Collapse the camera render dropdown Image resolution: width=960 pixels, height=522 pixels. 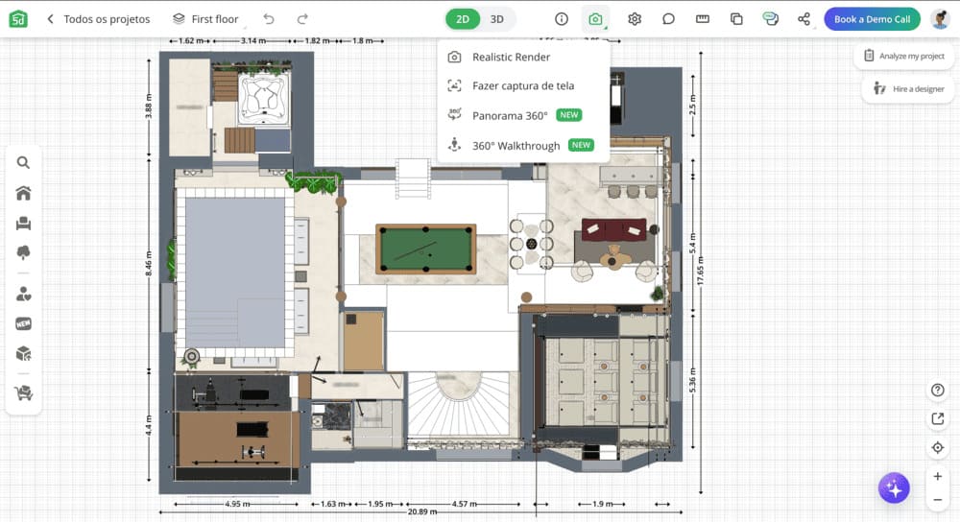[596, 19]
